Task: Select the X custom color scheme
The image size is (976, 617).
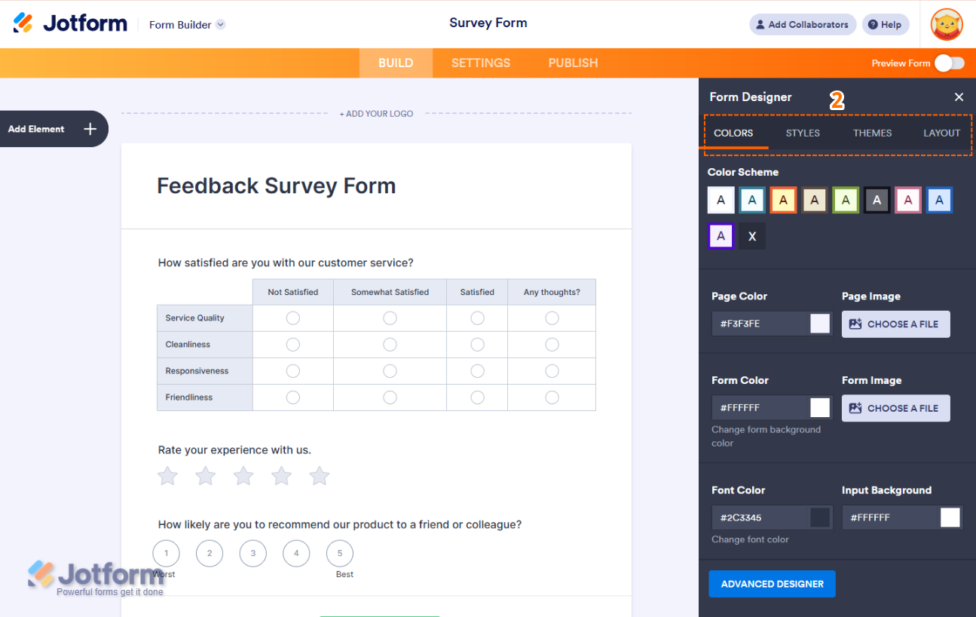Action: [752, 236]
